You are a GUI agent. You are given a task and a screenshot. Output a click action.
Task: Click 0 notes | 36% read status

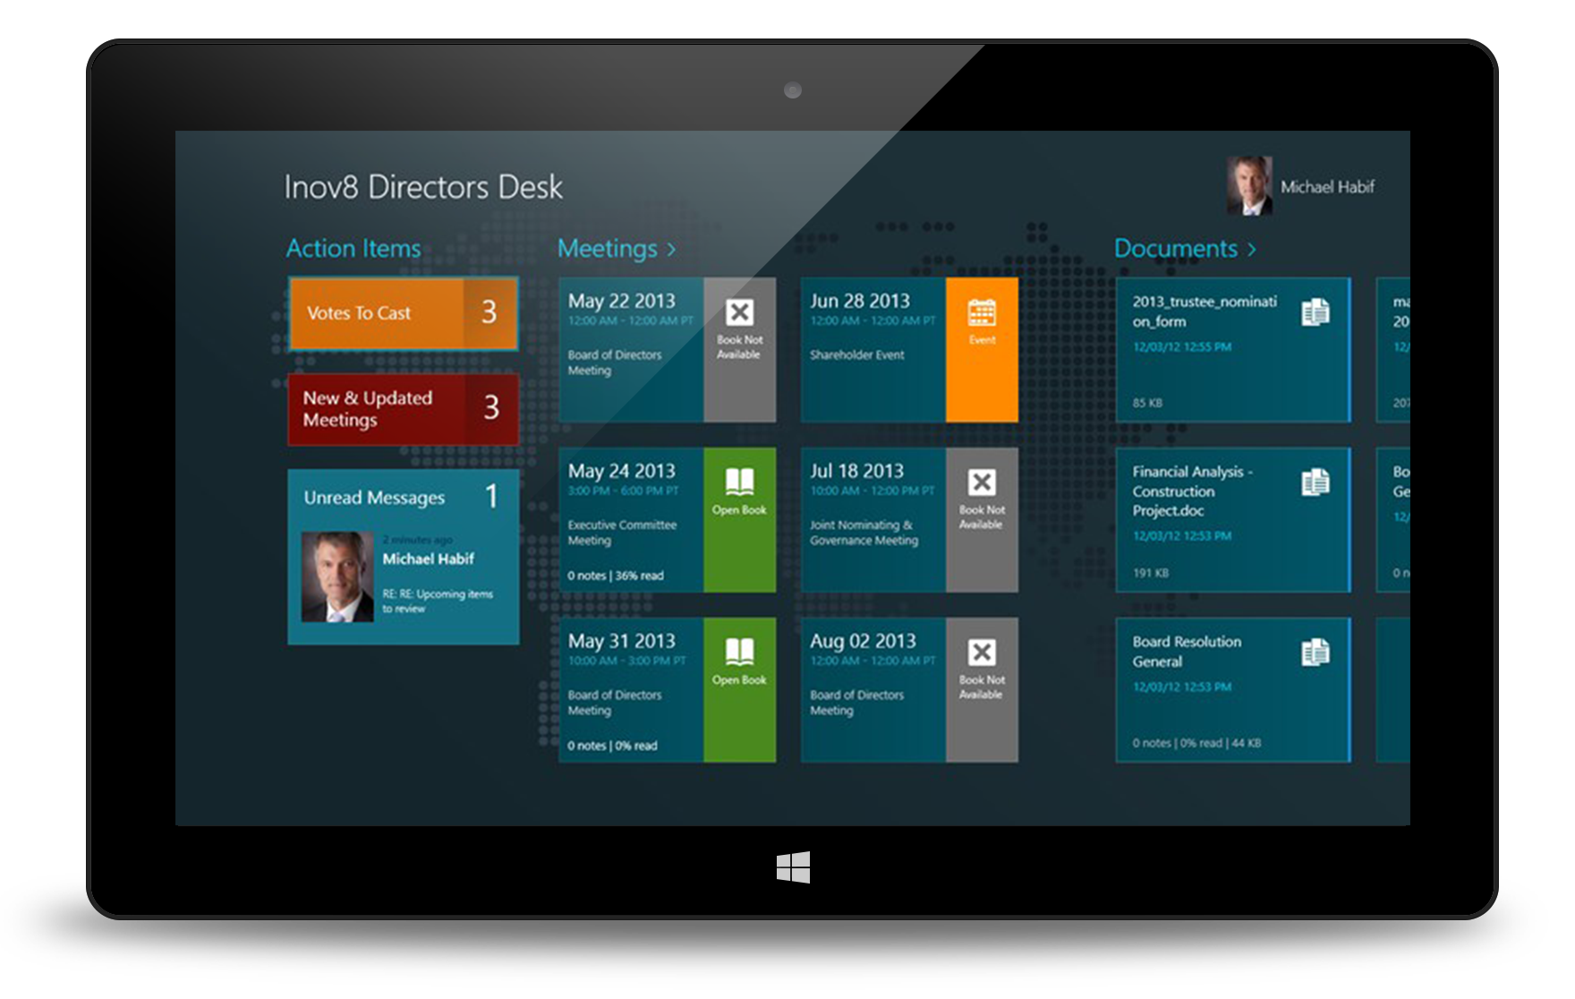tap(616, 576)
